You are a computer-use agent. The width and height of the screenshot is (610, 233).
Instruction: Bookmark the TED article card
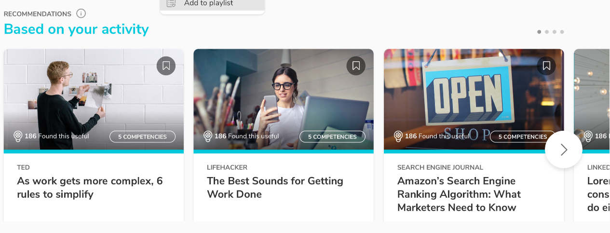click(166, 66)
